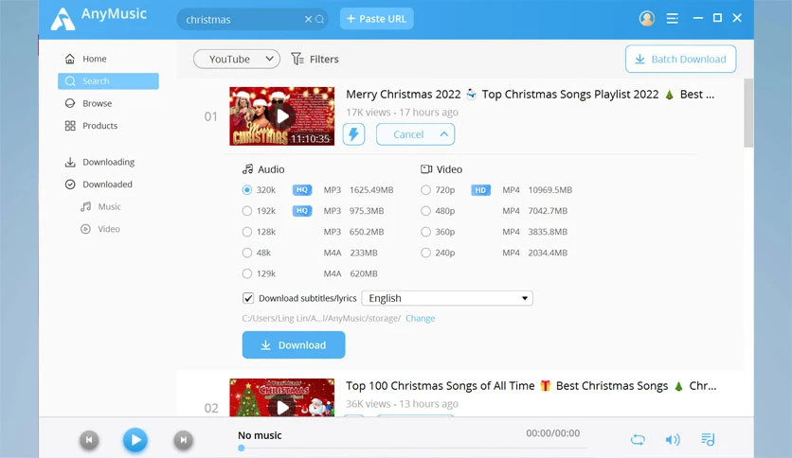Open the Search sidebar item

coord(108,81)
